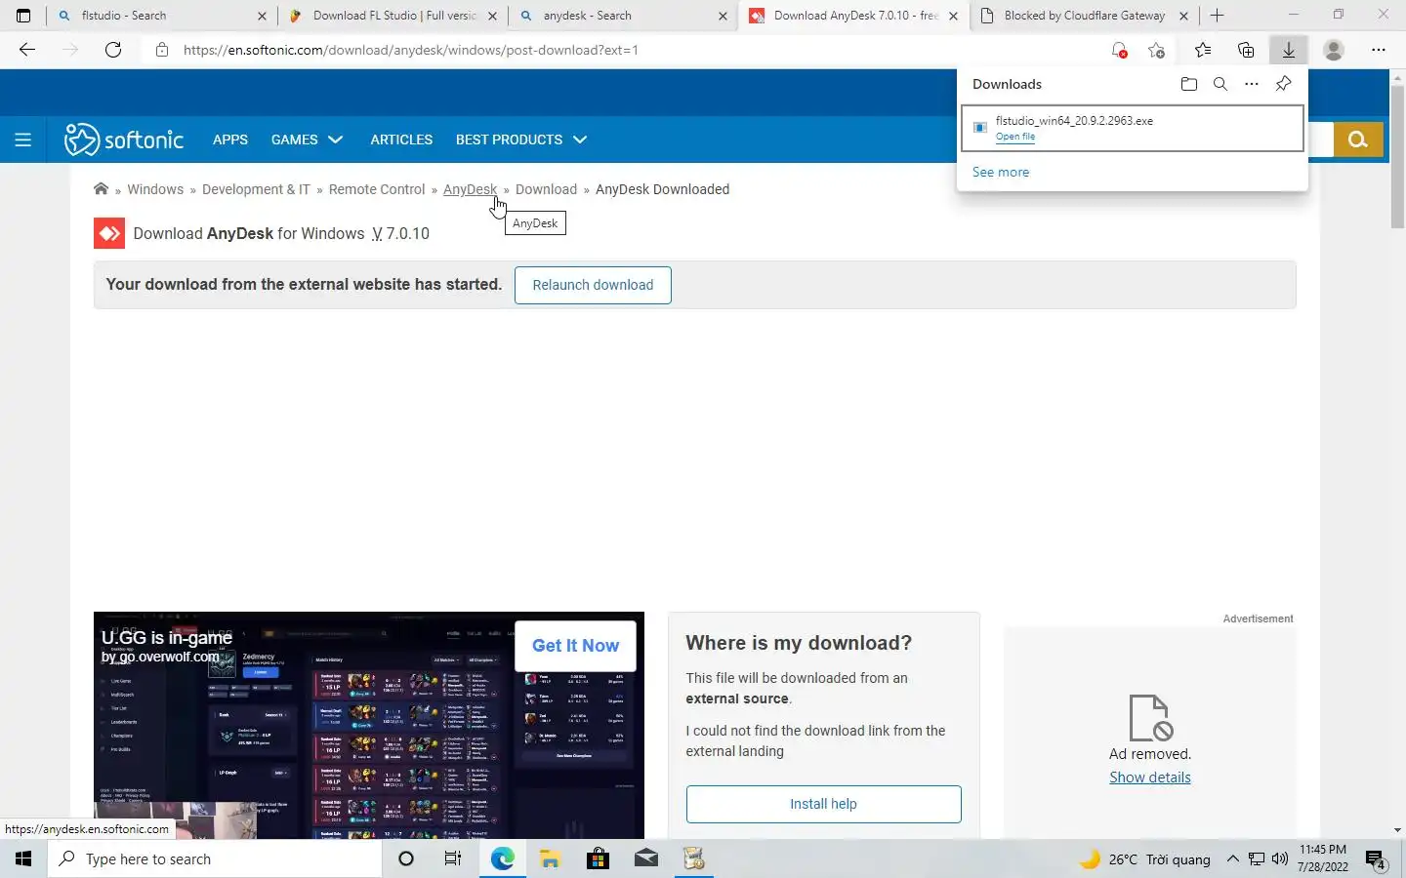Click the Softonic logo

point(124,140)
